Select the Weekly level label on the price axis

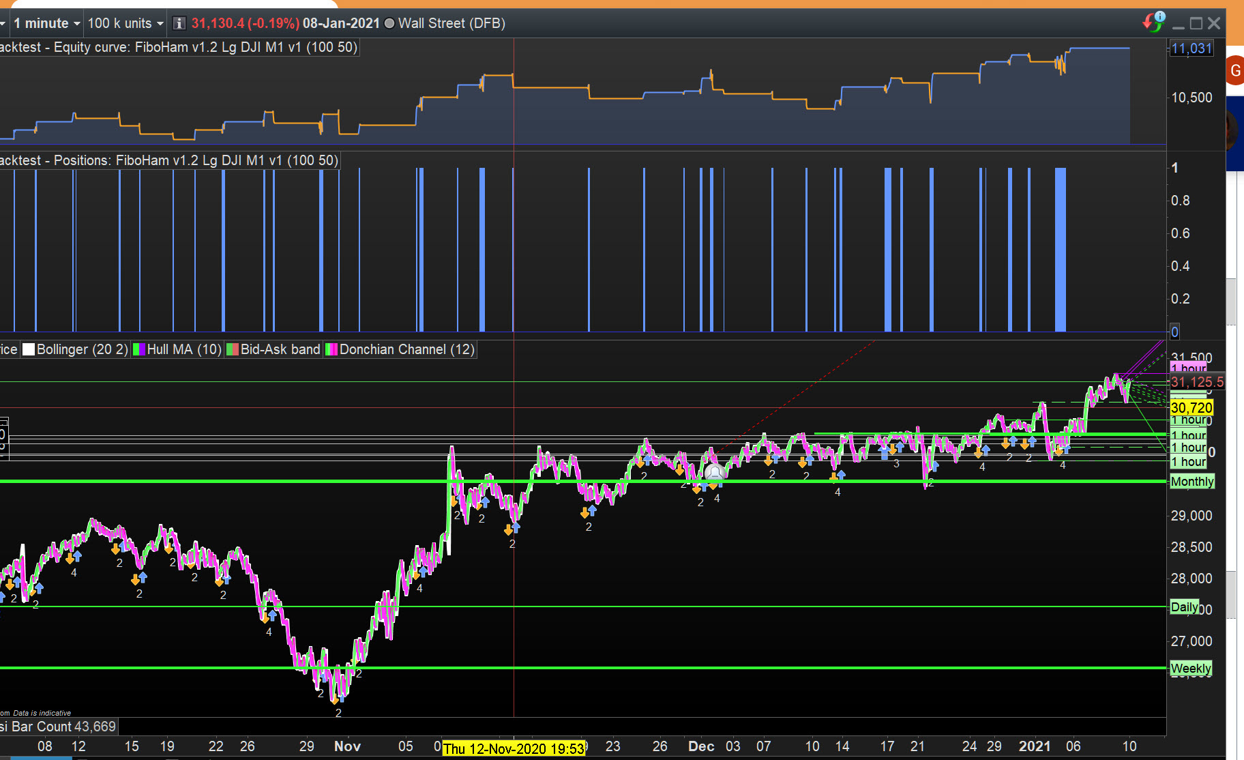click(1191, 669)
